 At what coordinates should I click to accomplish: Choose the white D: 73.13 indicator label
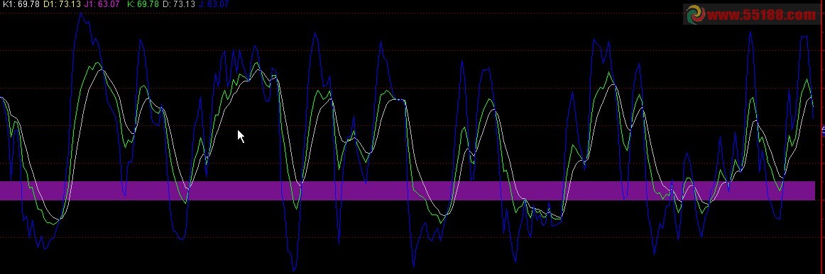point(179,4)
